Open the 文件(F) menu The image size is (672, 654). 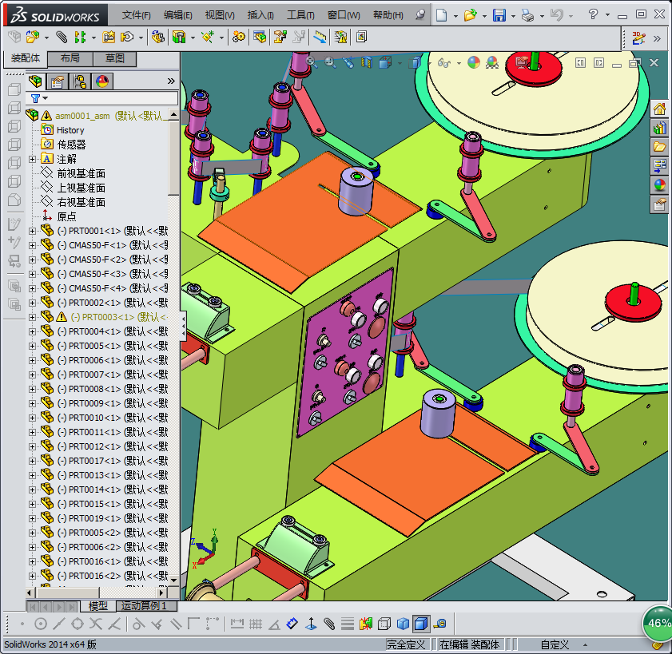click(x=137, y=15)
